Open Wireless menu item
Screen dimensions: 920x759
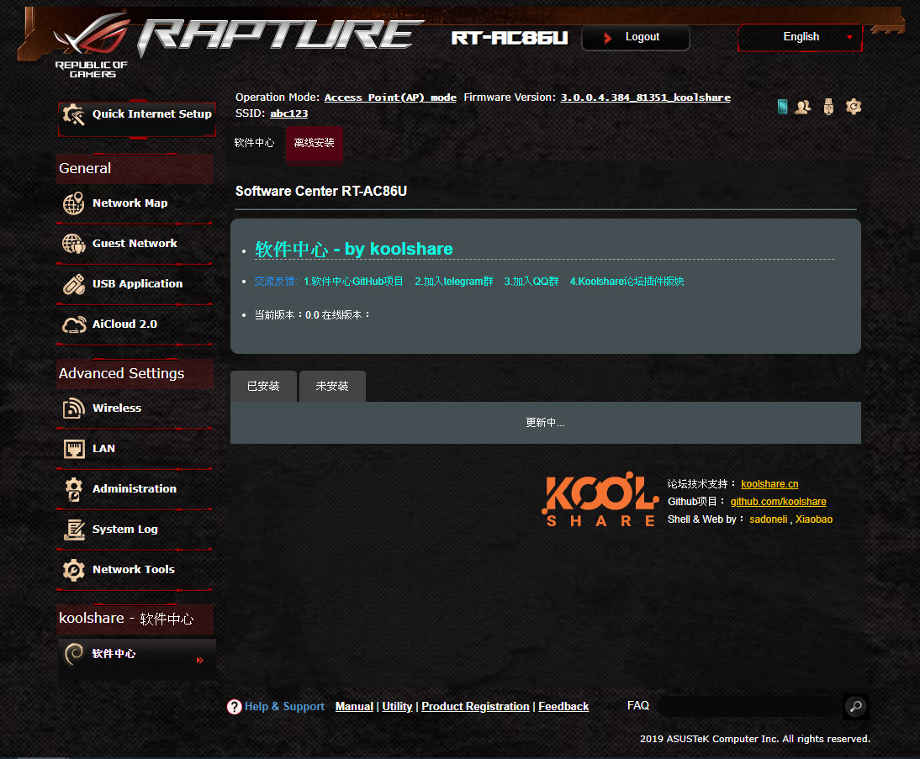point(135,408)
